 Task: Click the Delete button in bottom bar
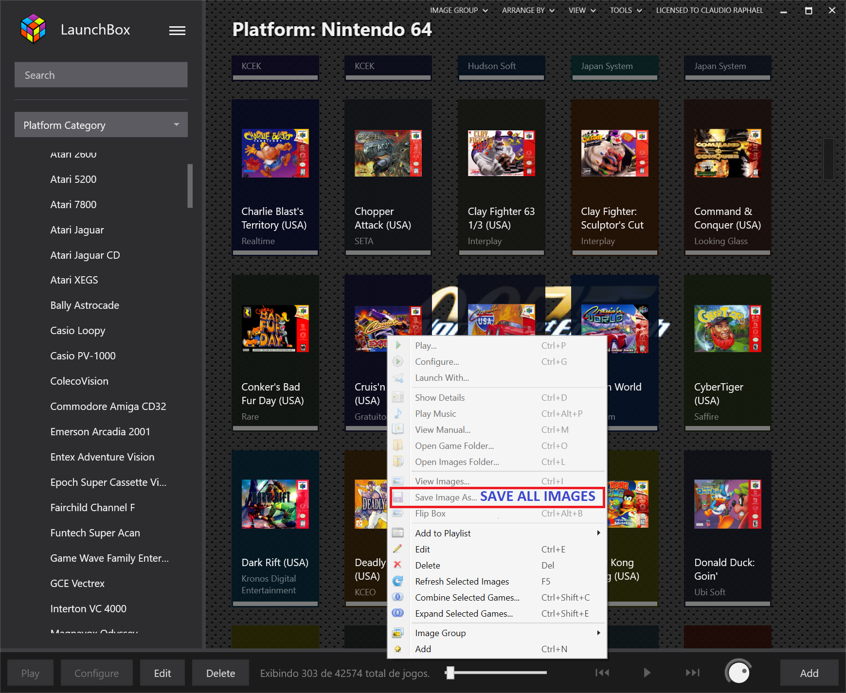point(220,673)
